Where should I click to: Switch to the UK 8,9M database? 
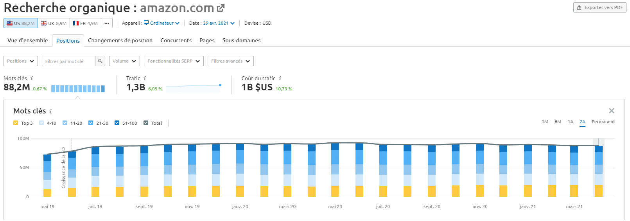click(54, 23)
